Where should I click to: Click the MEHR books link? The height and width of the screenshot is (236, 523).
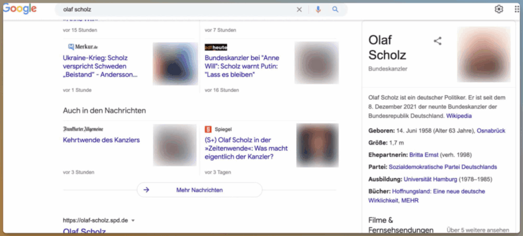(410, 200)
